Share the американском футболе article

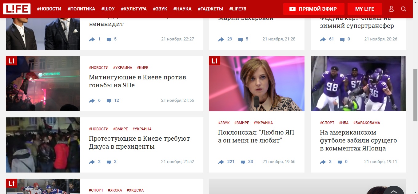tap(323, 162)
